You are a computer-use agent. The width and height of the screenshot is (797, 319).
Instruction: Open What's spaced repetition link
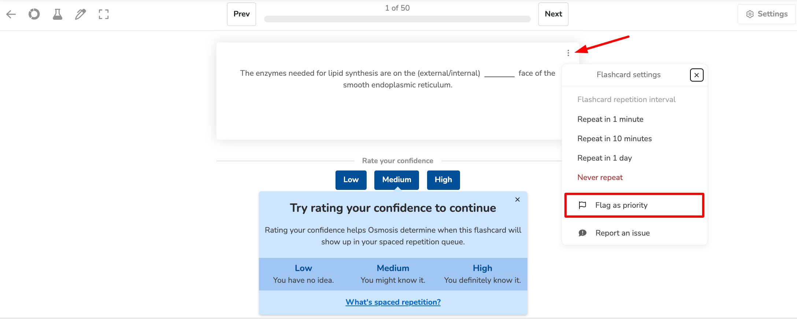tap(393, 302)
